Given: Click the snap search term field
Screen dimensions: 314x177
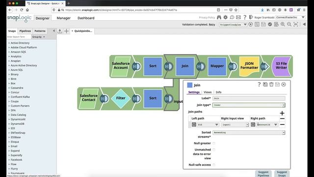Looking at the screenshot, I should pos(19,37).
